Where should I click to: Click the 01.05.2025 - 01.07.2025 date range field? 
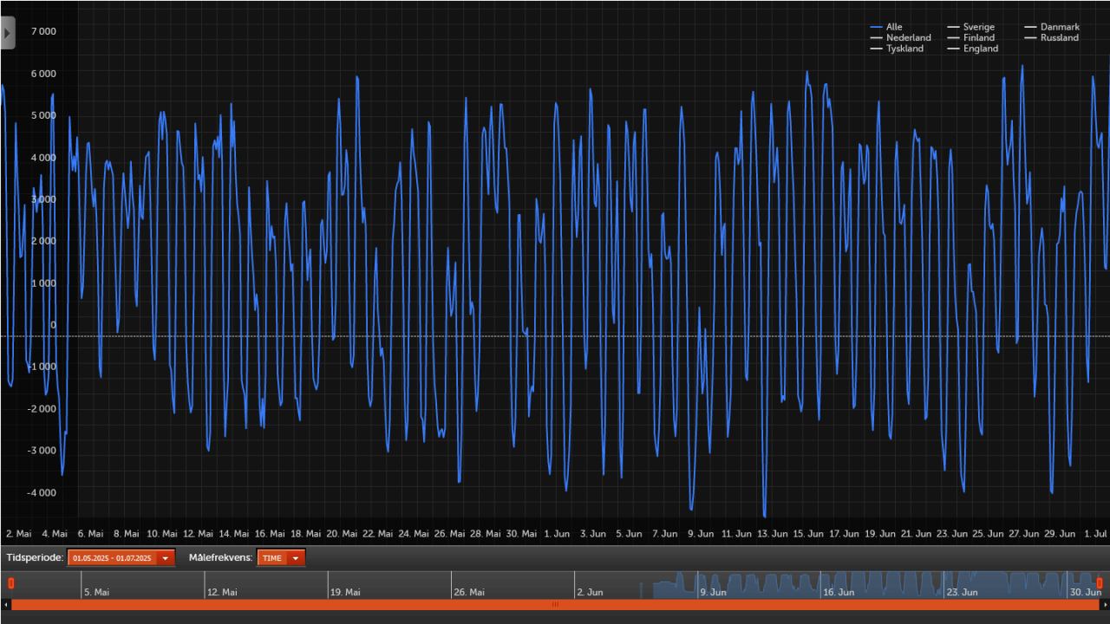coord(111,557)
